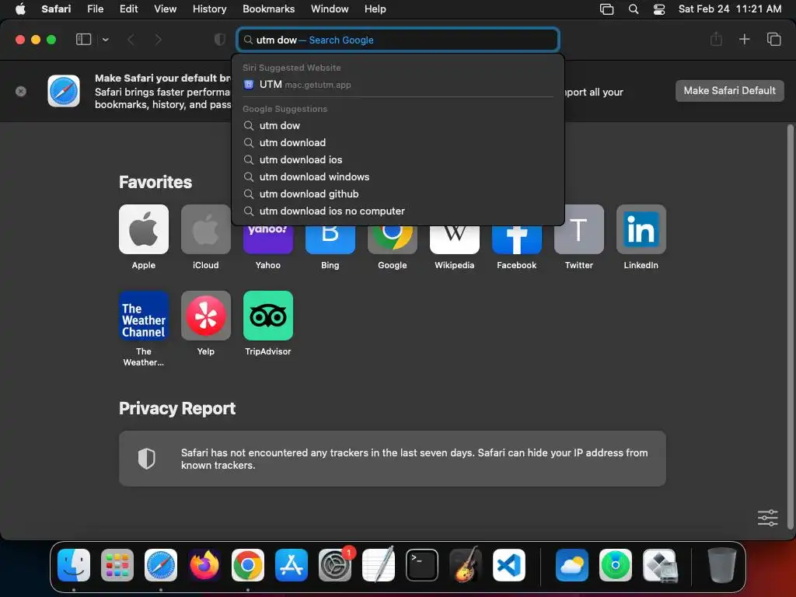Image resolution: width=796 pixels, height=597 pixels.
Task: Choose the 'utm download github' suggestion
Action: 398,194
